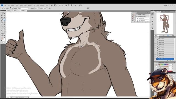Select the Clone Stamp tool

click(2, 22)
